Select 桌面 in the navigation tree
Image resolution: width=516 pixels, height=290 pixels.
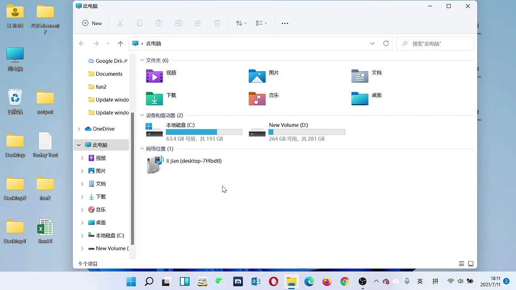coord(97,223)
